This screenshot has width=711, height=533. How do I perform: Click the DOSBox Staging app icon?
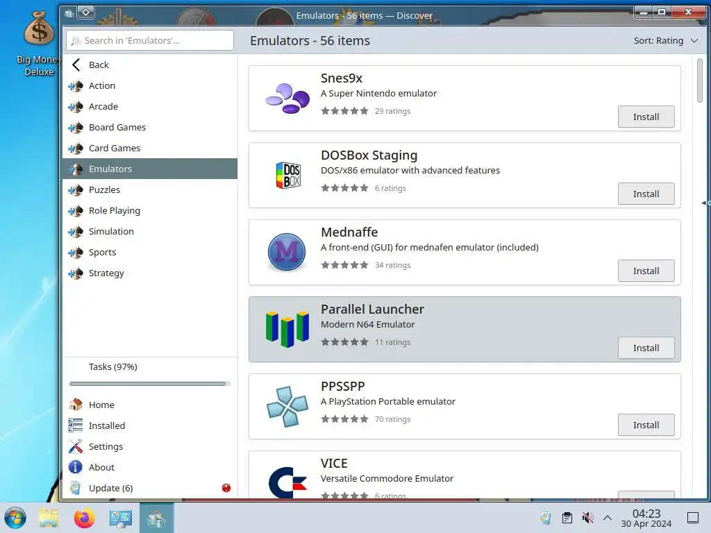point(288,175)
